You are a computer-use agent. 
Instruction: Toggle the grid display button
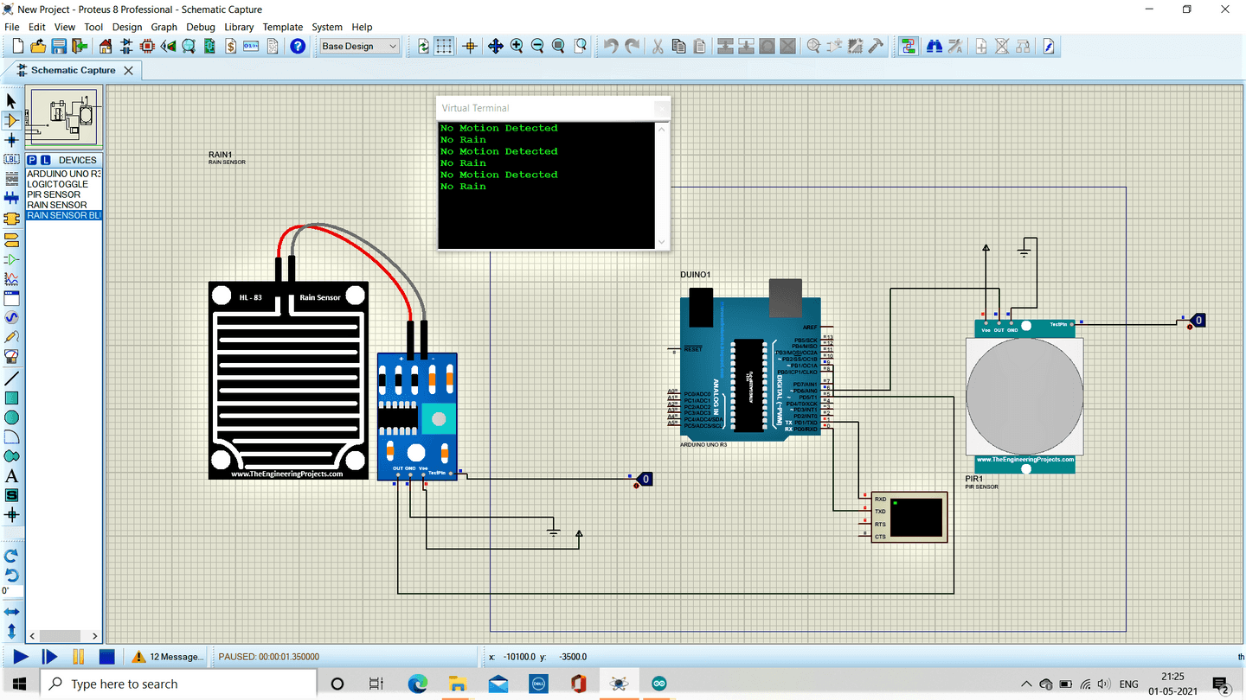pyautogui.click(x=444, y=46)
